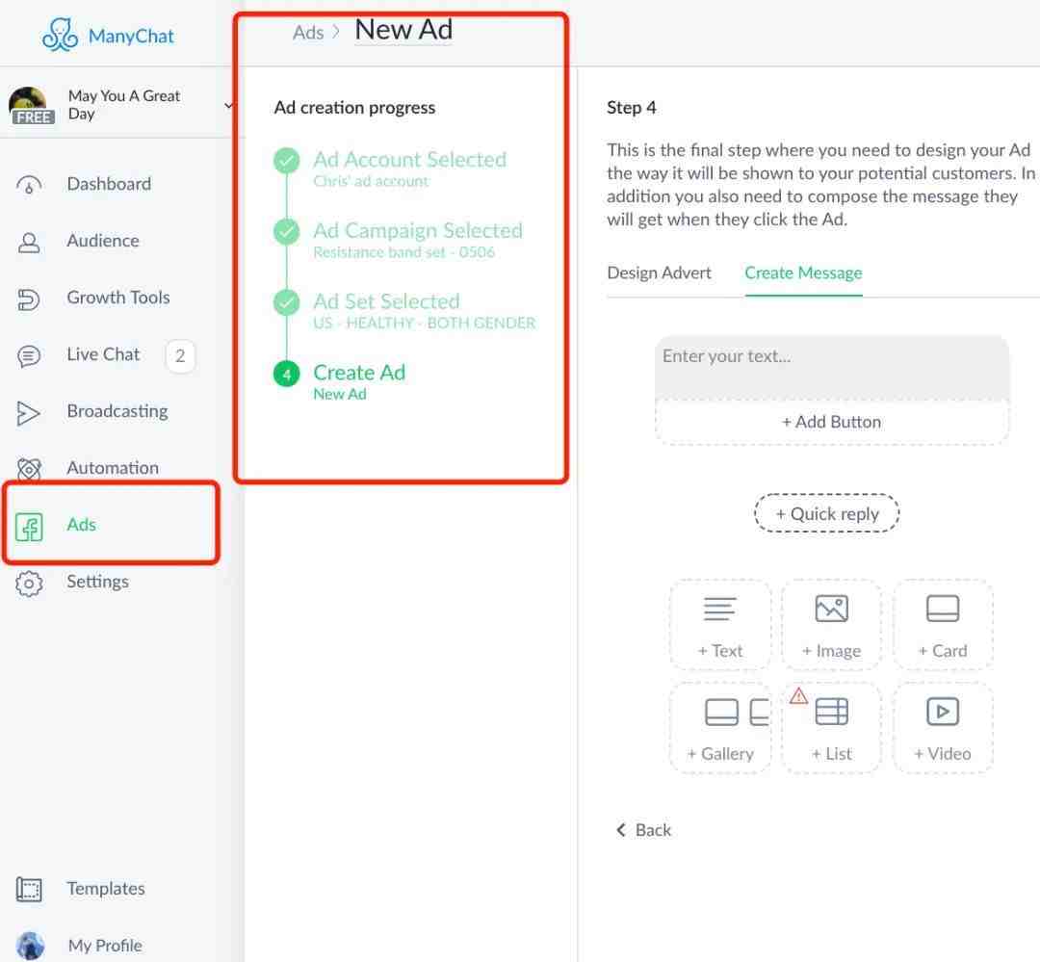The image size is (1040, 962).
Task: Switch to the Design Advert tab
Action: point(659,273)
